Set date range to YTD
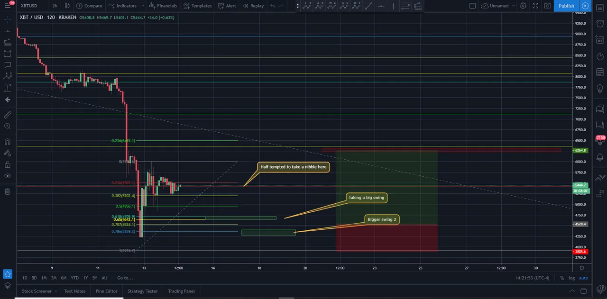 pyautogui.click(x=74, y=278)
